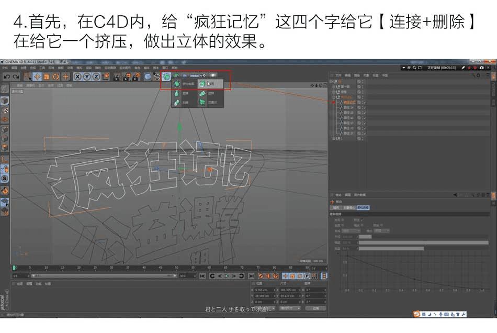The height and width of the screenshot is (333, 497).
Task: Click the Play forward button
Action: 227,276
